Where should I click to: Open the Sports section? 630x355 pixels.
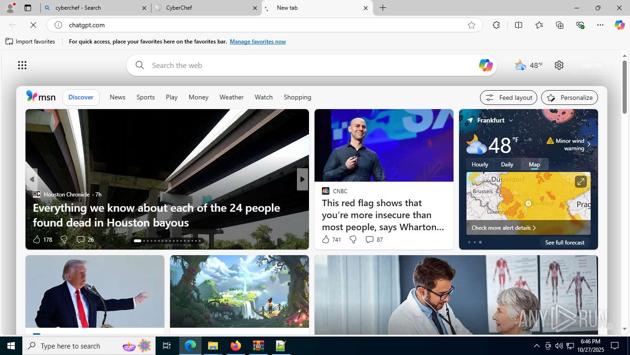[x=145, y=97]
